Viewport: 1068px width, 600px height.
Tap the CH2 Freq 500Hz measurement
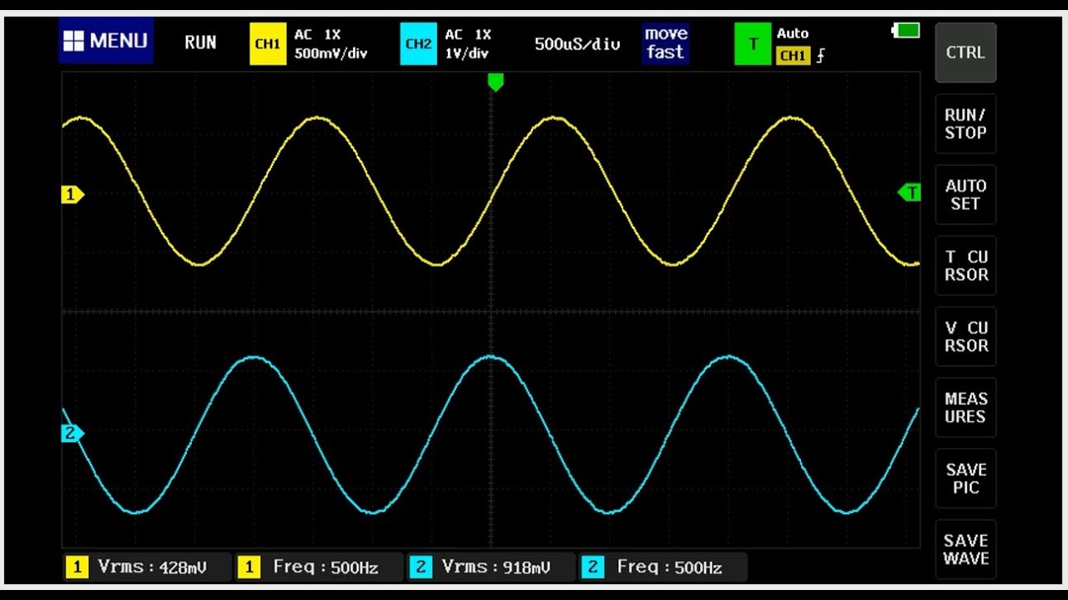coord(662,567)
